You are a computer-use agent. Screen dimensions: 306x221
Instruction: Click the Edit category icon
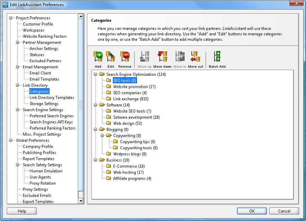pyautogui.click(x=111, y=57)
